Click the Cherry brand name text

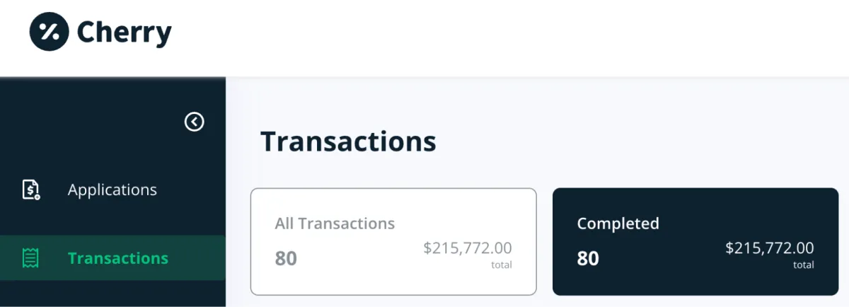[124, 32]
